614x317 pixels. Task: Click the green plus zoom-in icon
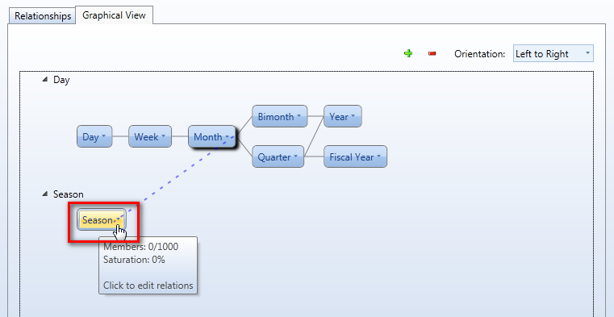(408, 53)
